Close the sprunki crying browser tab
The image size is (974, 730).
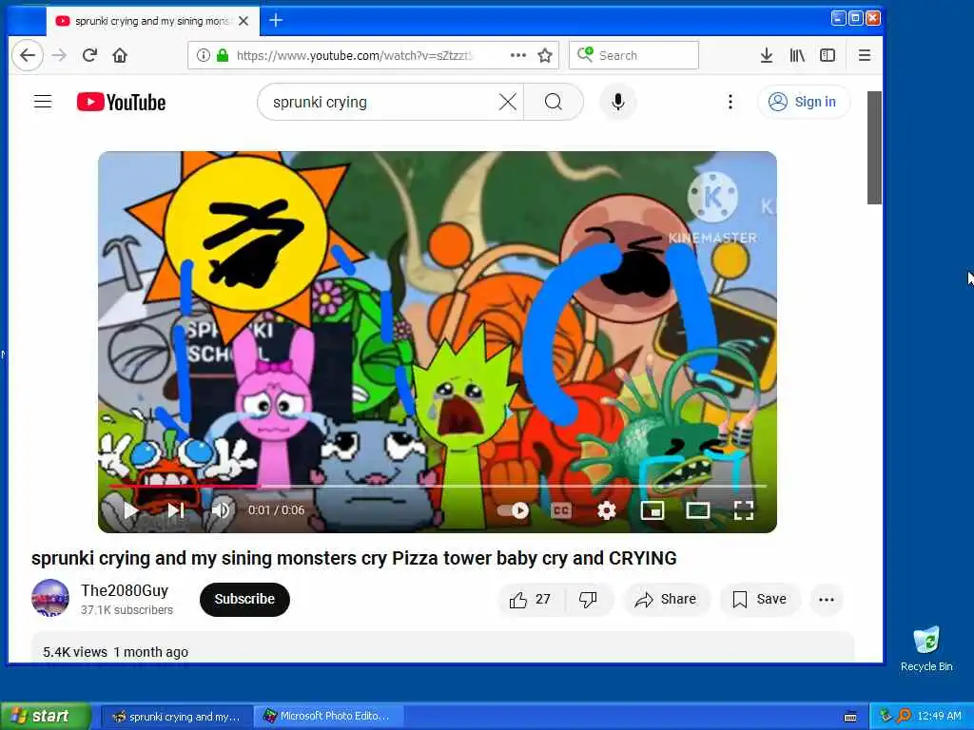(x=243, y=21)
